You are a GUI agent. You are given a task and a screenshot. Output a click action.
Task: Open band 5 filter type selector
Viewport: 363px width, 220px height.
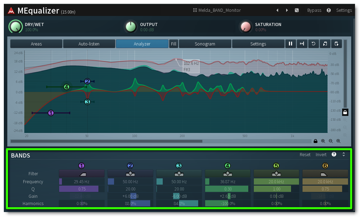pos(276,174)
